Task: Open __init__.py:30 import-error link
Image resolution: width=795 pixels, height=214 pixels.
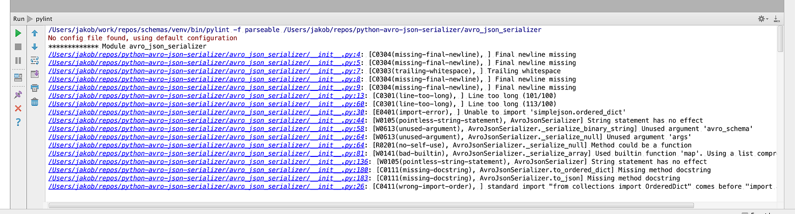Action: 207,112
